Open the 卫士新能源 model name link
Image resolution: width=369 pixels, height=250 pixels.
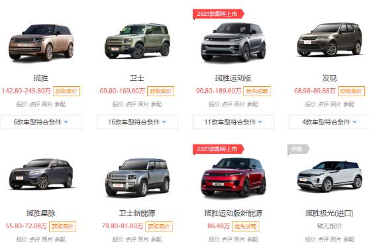click(x=137, y=214)
